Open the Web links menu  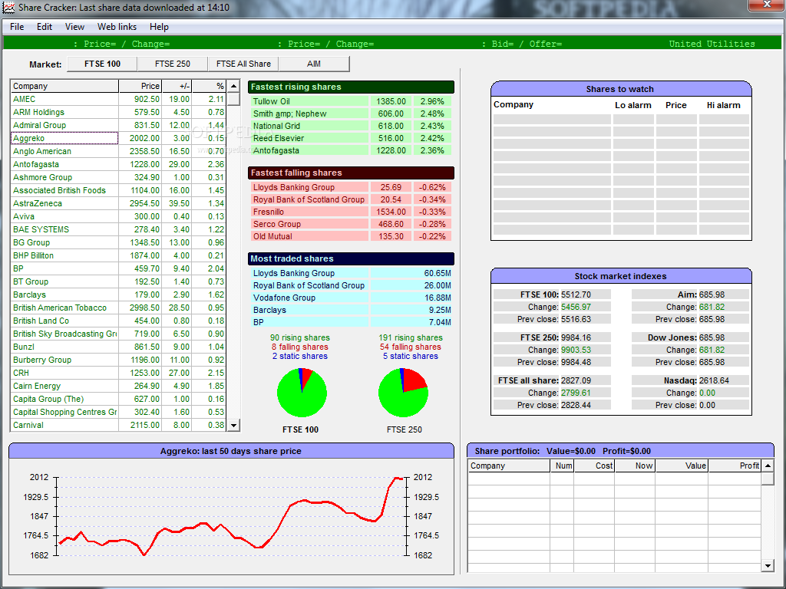(x=117, y=27)
